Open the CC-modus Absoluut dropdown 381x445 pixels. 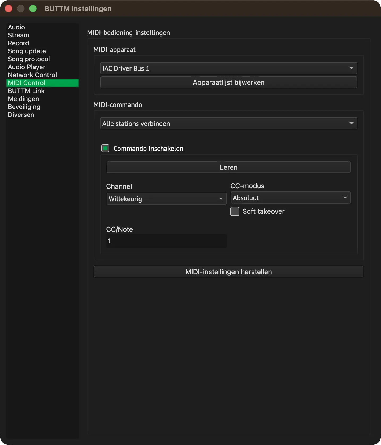coord(291,198)
